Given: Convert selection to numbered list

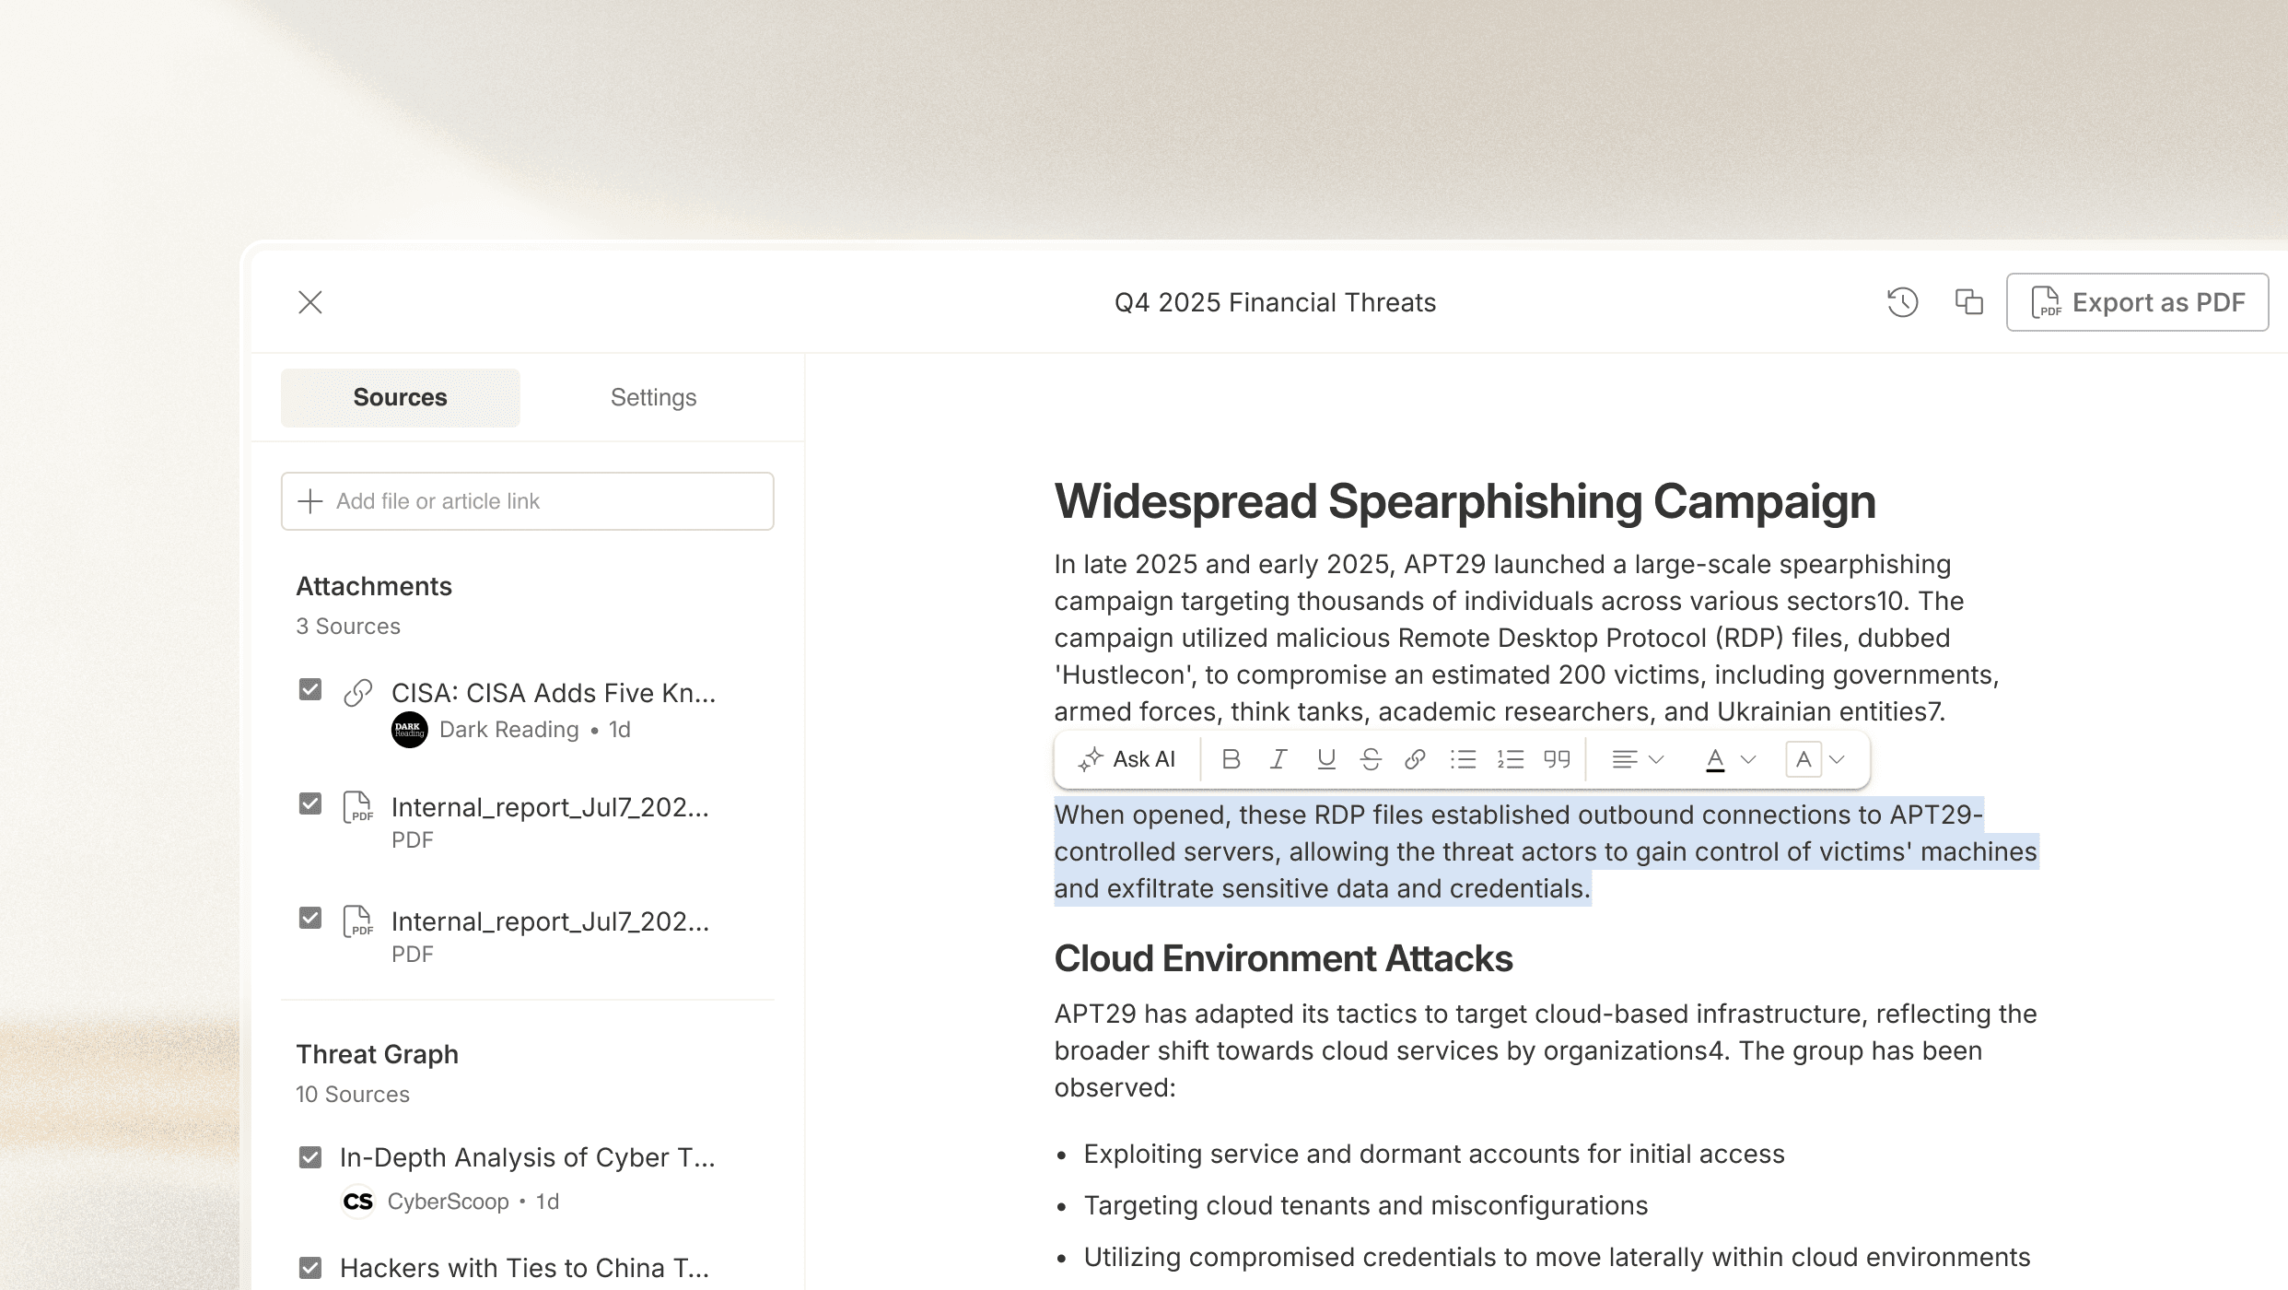Looking at the screenshot, I should [1511, 759].
